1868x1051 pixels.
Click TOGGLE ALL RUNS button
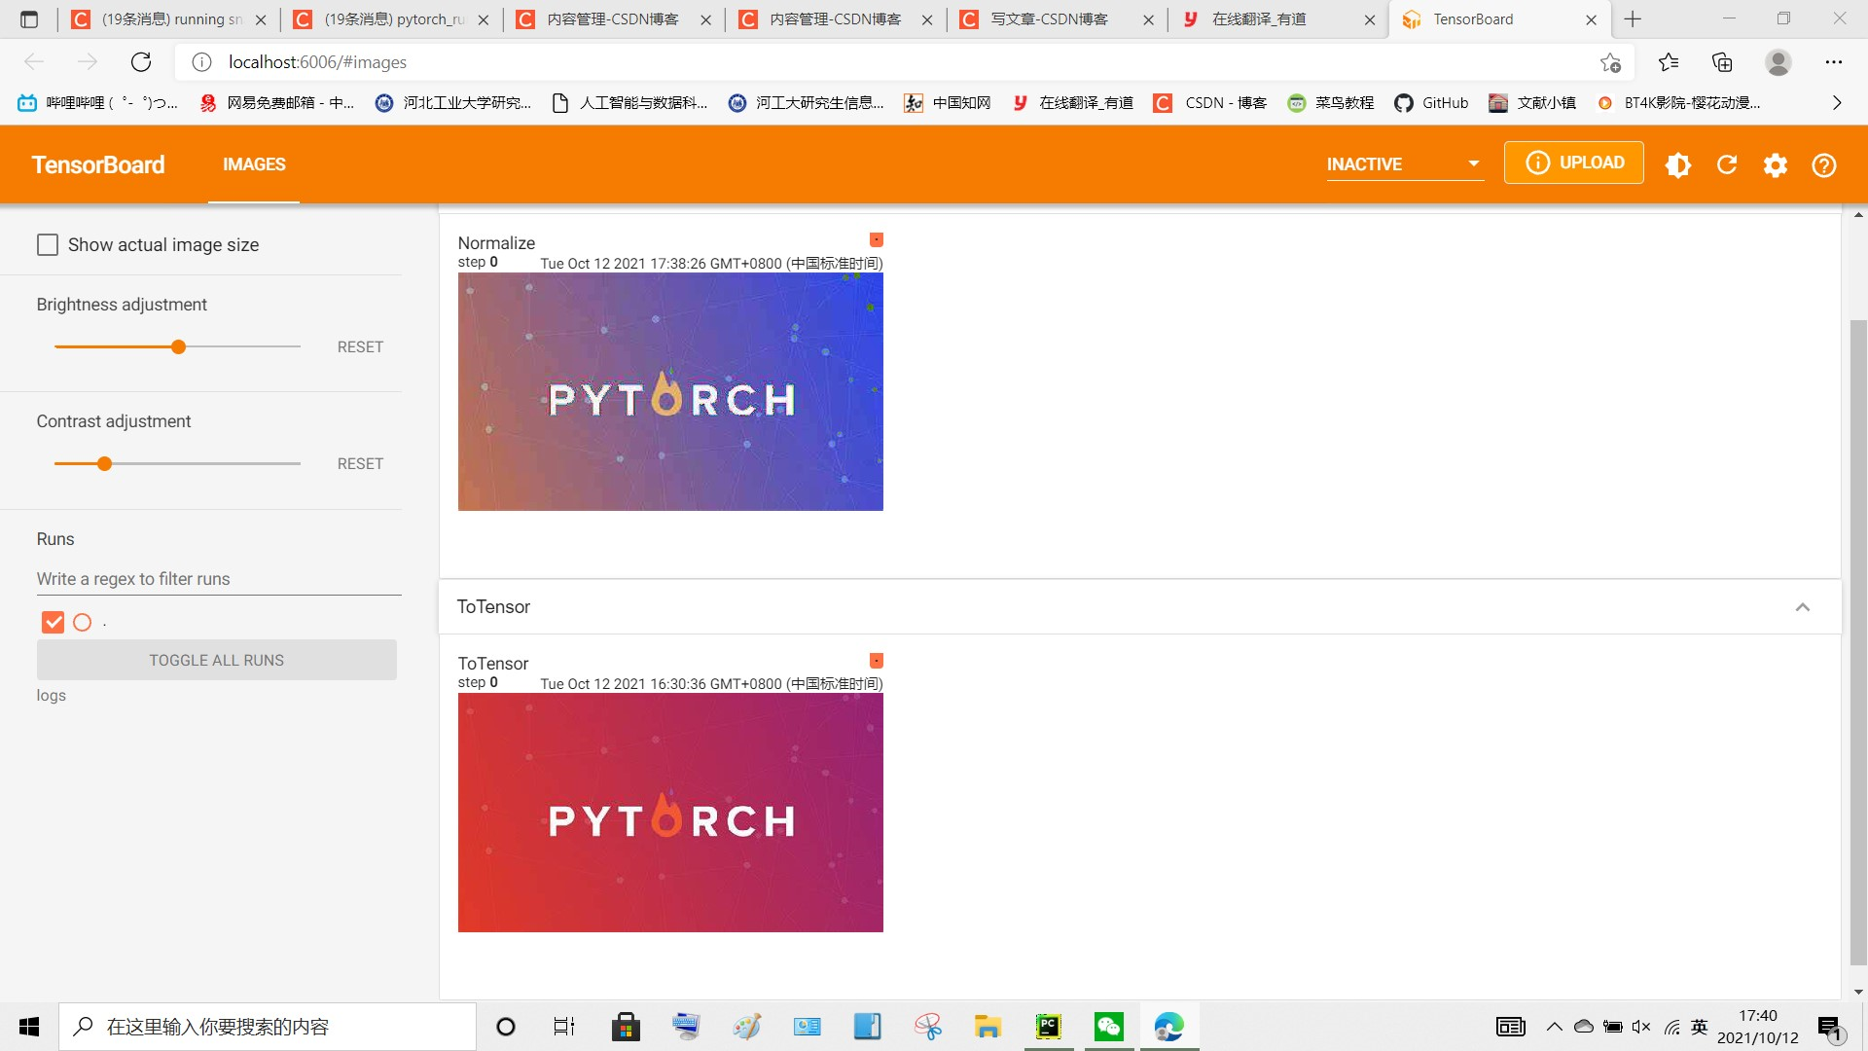coord(216,660)
